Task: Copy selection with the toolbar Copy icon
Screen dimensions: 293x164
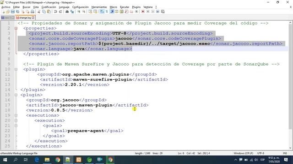Action: point(44,11)
